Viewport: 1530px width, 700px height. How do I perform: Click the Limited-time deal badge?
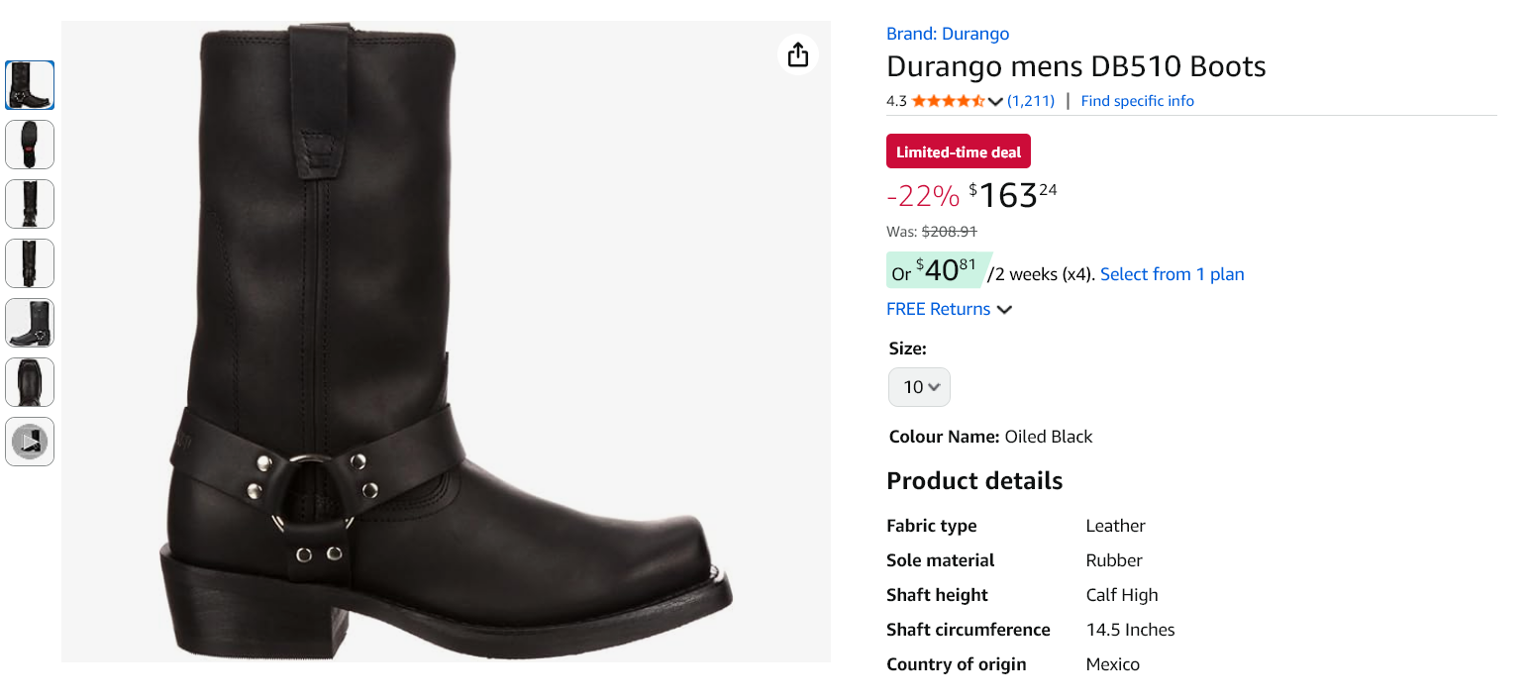(x=959, y=152)
